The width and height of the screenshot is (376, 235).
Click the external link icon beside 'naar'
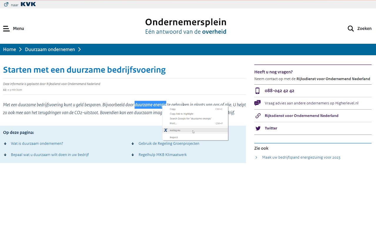click(x=6, y=4)
